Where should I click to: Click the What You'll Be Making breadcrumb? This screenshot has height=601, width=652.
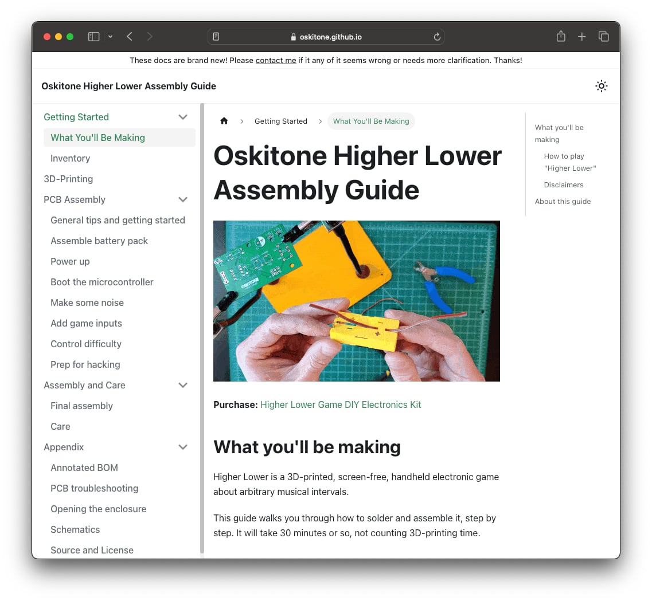point(372,121)
